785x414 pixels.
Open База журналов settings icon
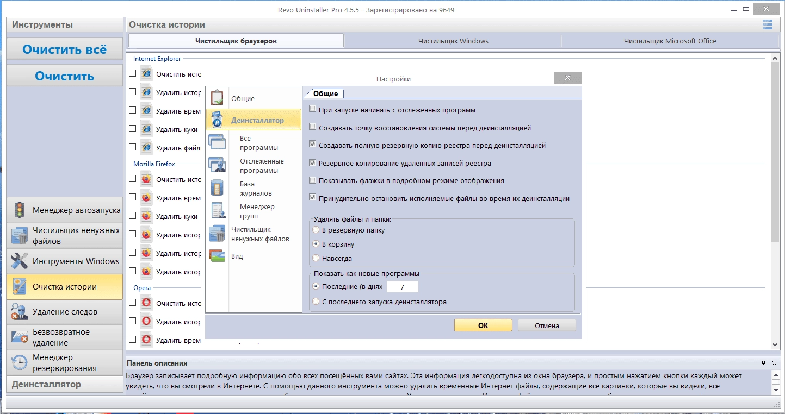217,188
